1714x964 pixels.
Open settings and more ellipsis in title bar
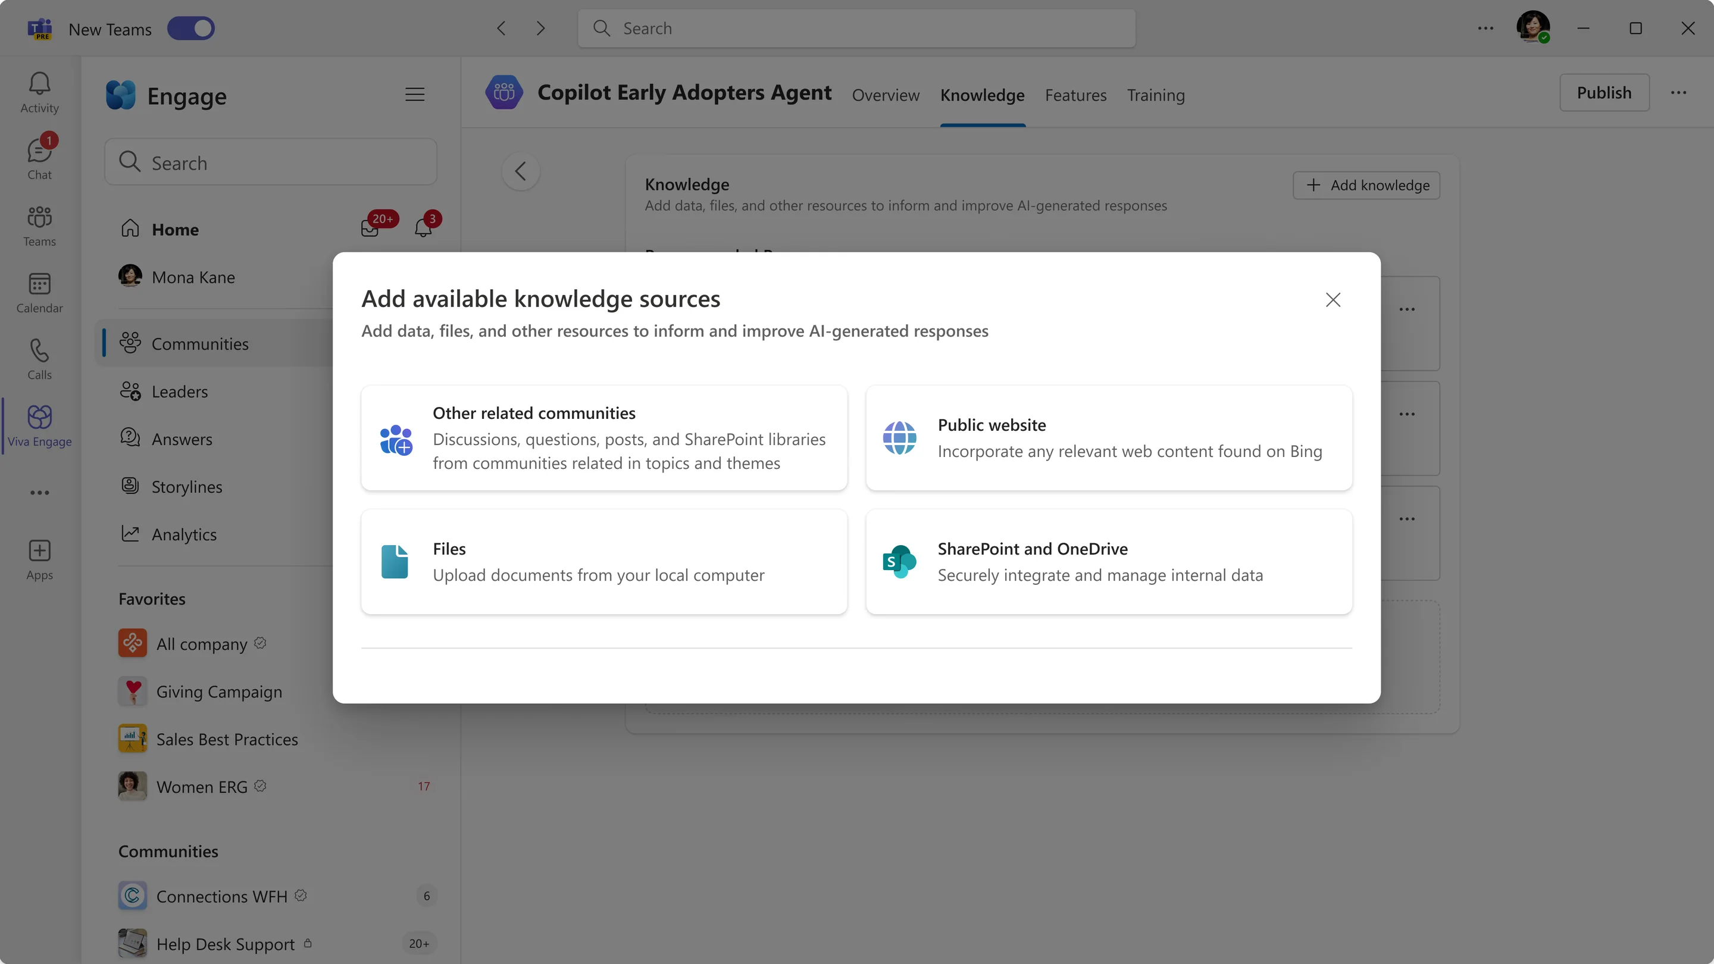pos(1485,29)
